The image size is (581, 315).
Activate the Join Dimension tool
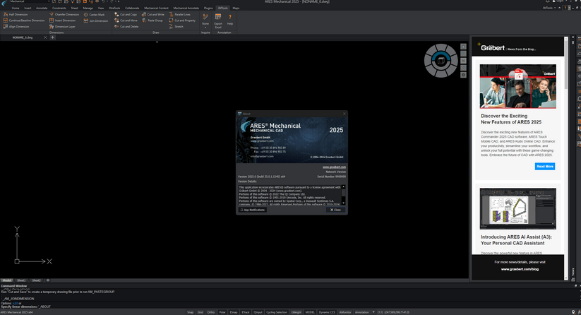[95, 20]
